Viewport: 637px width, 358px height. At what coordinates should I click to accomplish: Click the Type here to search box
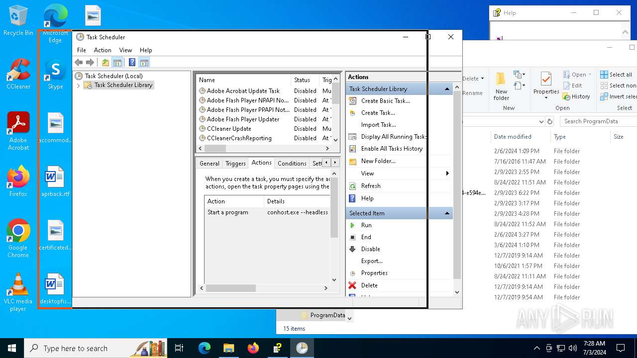95,348
